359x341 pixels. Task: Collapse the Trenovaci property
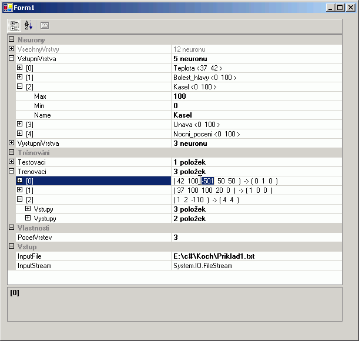(x=11, y=171)
